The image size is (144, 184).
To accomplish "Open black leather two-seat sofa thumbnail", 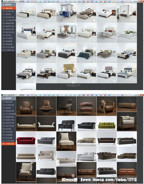I will [66, 124].
